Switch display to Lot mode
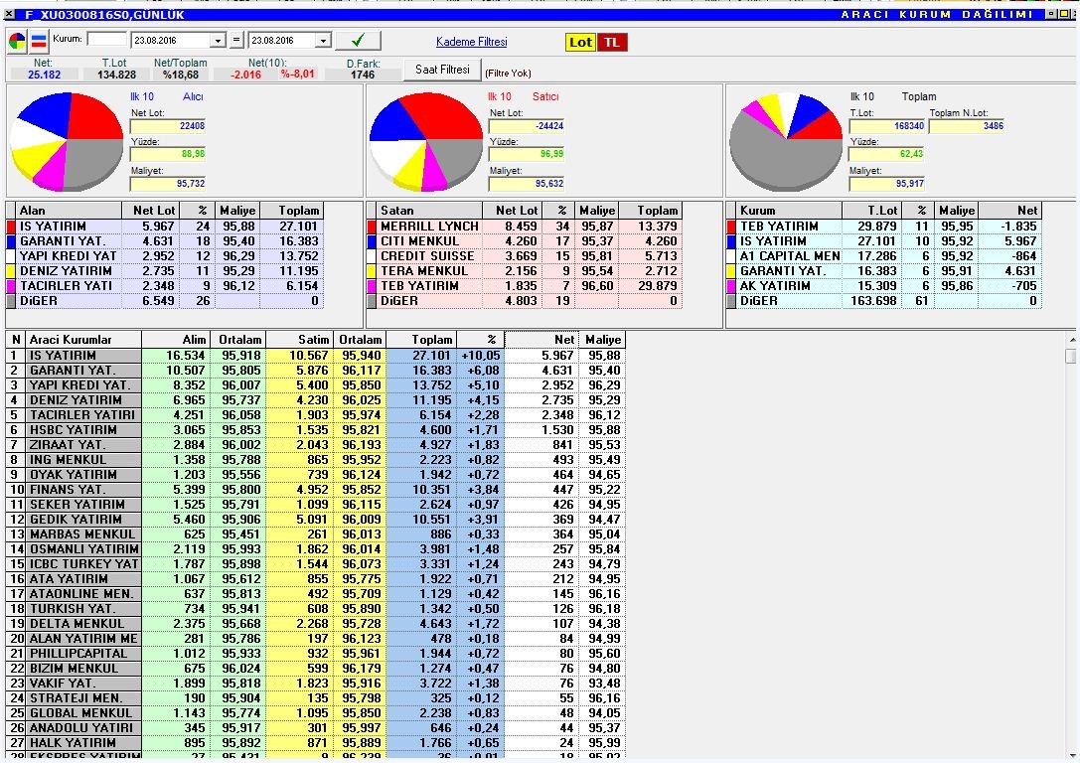 [580, 42]
